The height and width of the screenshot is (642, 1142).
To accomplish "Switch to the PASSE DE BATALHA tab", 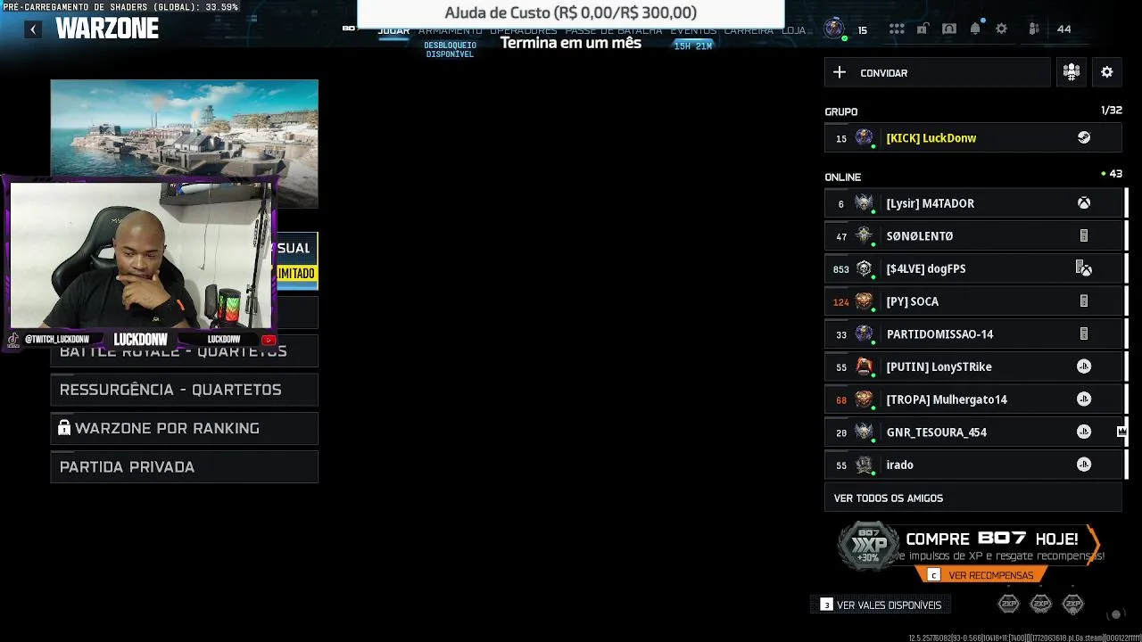I will [x=614, y=29].
